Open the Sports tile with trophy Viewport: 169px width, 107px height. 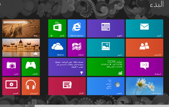coord(67,67)
